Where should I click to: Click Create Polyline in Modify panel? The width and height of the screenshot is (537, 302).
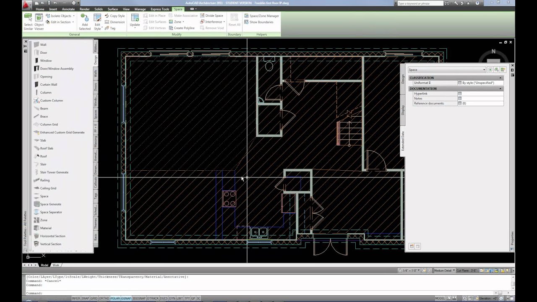(x=182, y=28)
